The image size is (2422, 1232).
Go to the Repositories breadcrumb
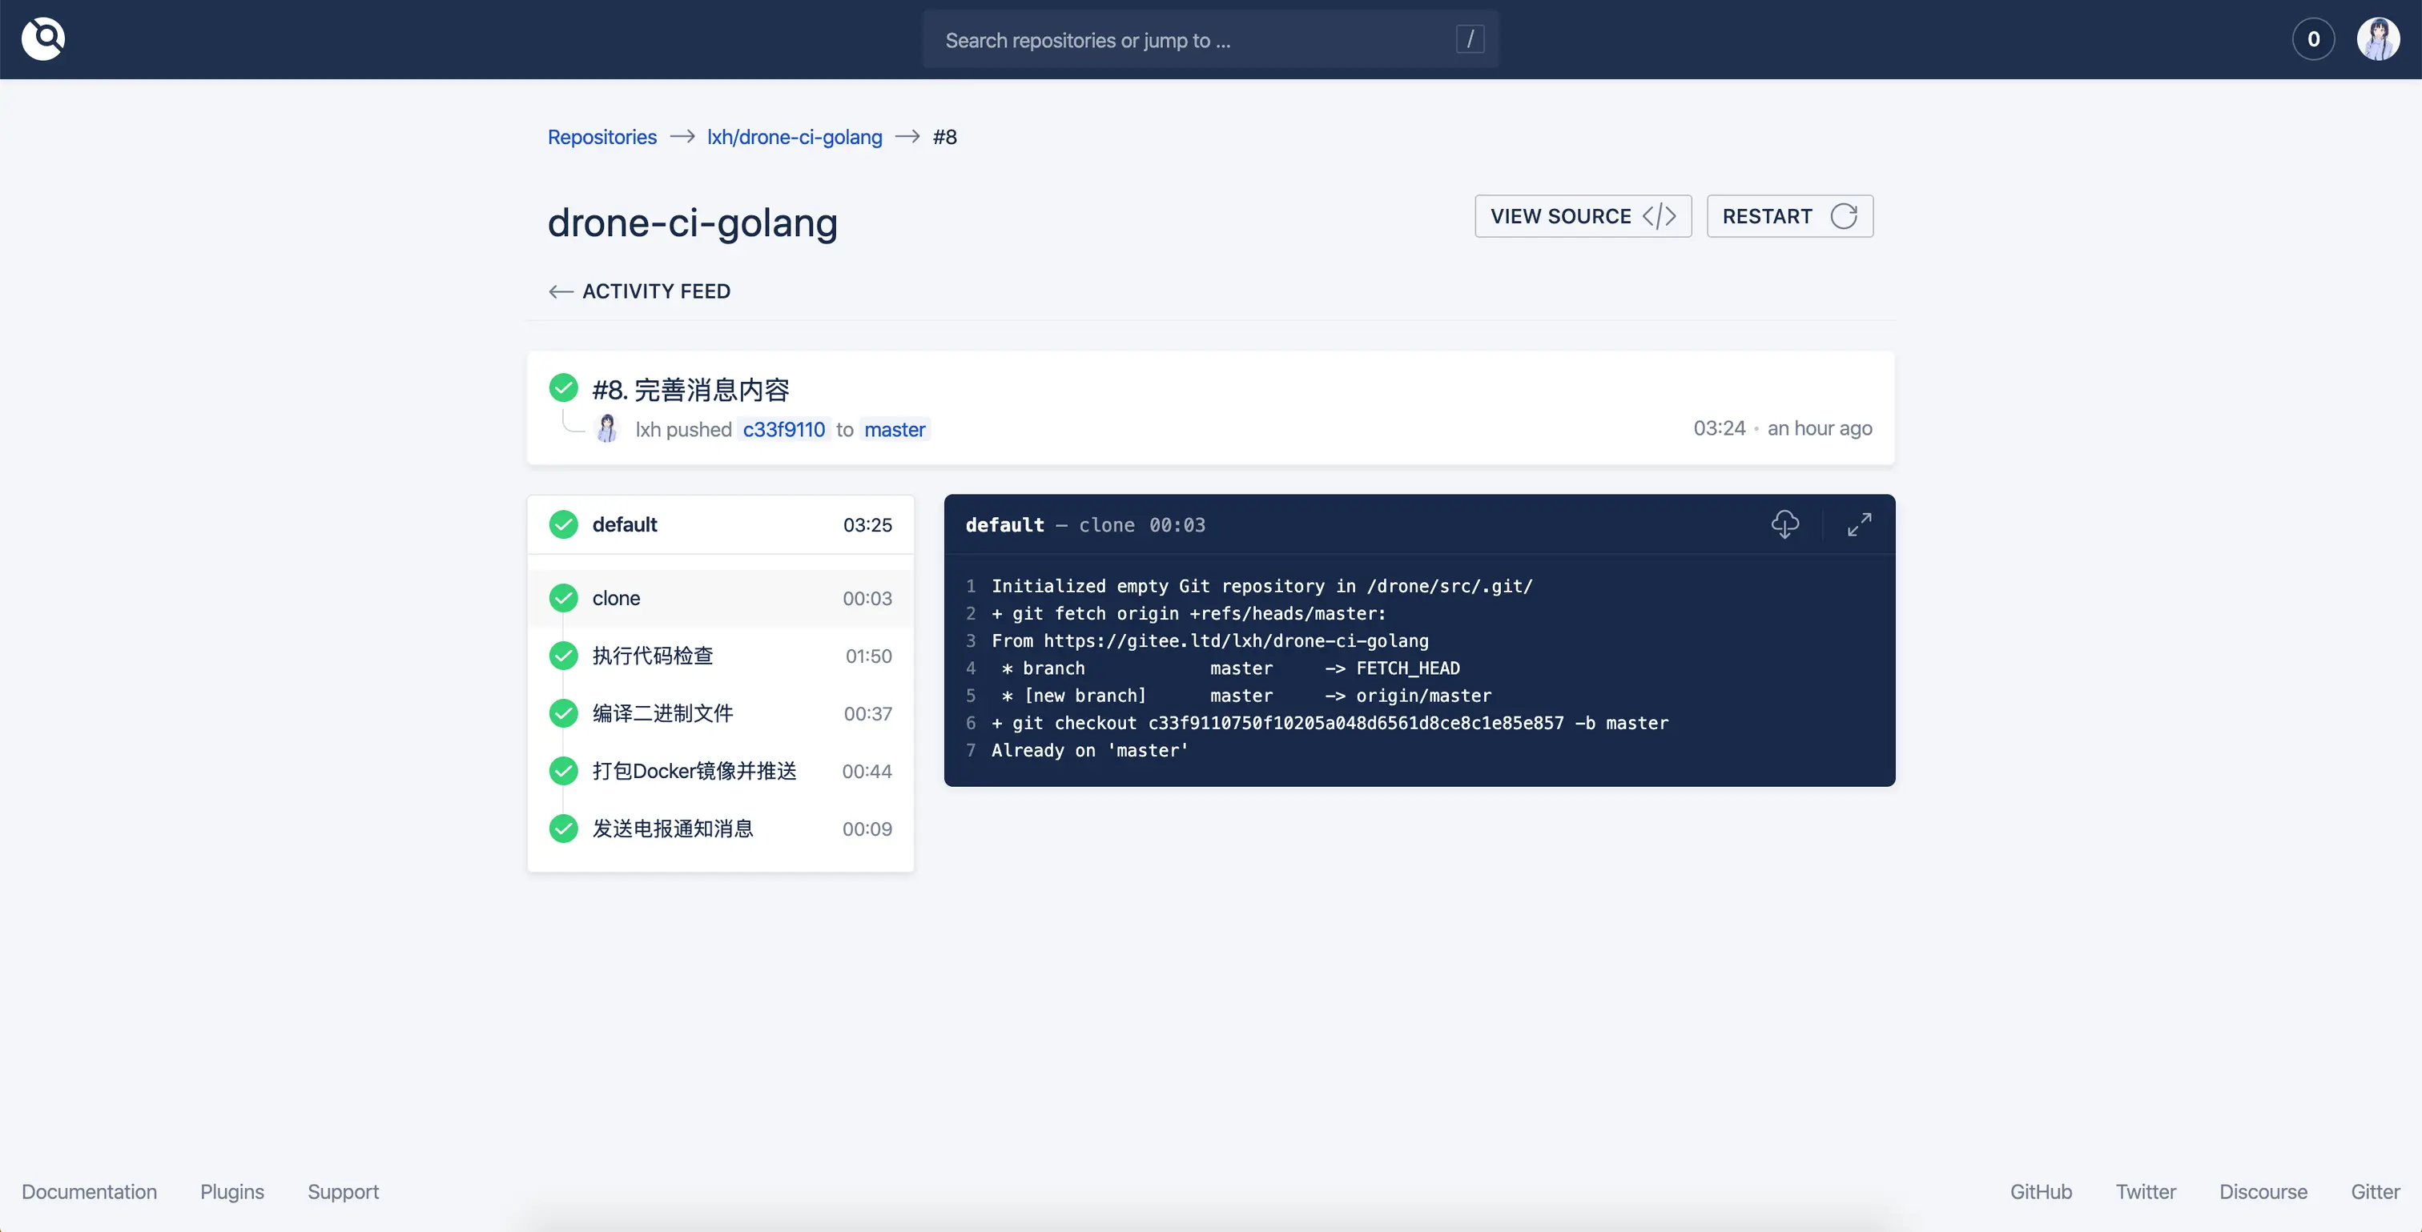pos(601,137)
